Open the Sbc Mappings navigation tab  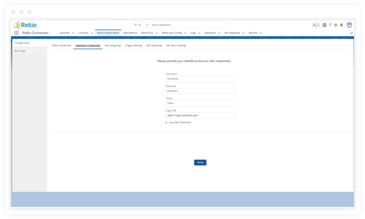(232, 33)
